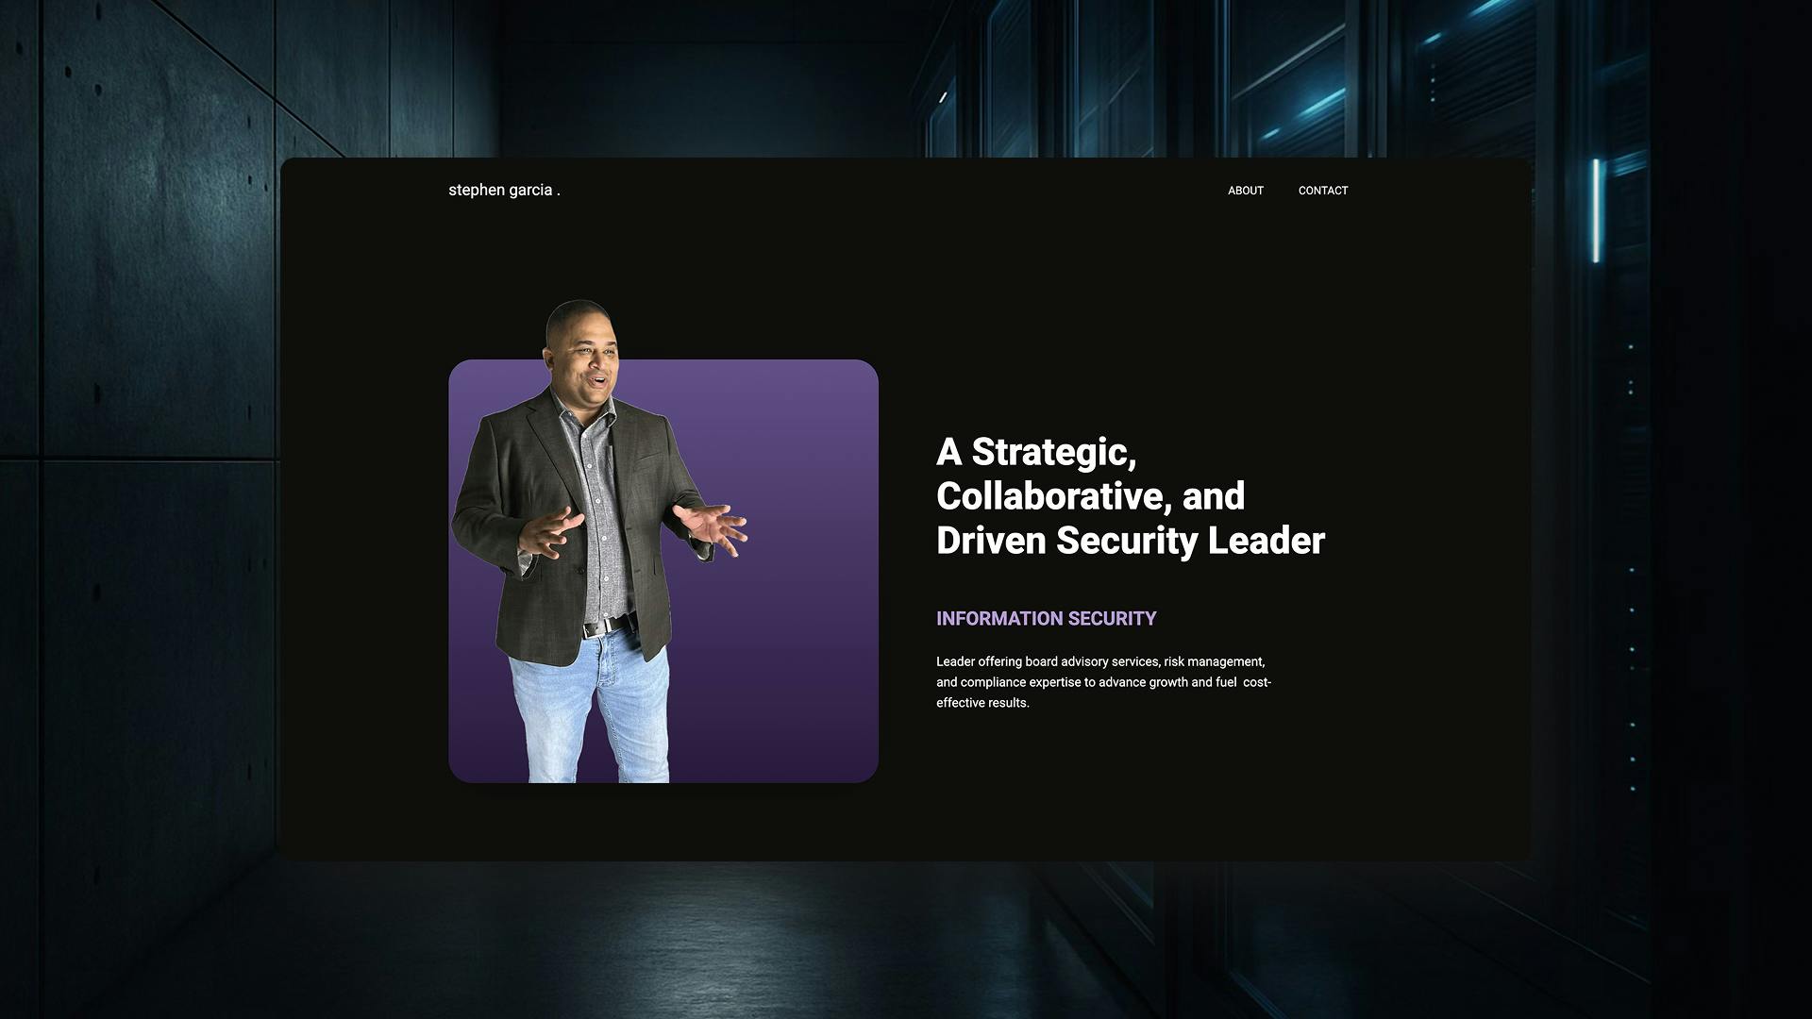
Task: Click the period after 'stephen garcia'
Action: (x=559, y=192)
